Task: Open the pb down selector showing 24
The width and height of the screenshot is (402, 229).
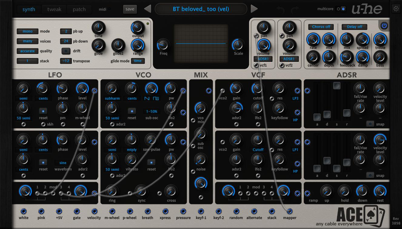Action: pos(66,41)
